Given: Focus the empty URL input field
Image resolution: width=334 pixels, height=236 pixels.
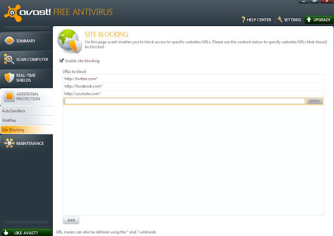Looking at the screenshot, I should point(184,101).
